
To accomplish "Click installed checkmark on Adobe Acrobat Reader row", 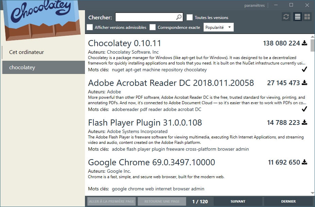I will 304,109.
